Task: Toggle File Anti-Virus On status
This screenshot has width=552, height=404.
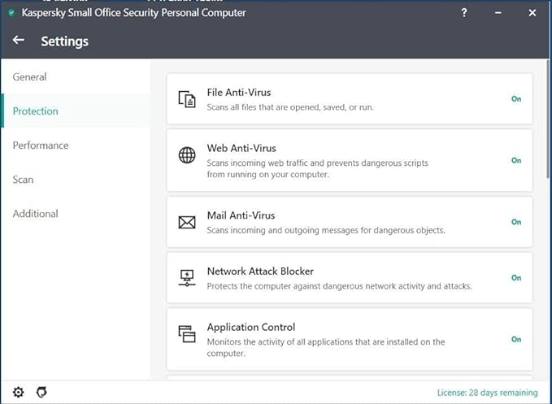Action: pos(516,99)
